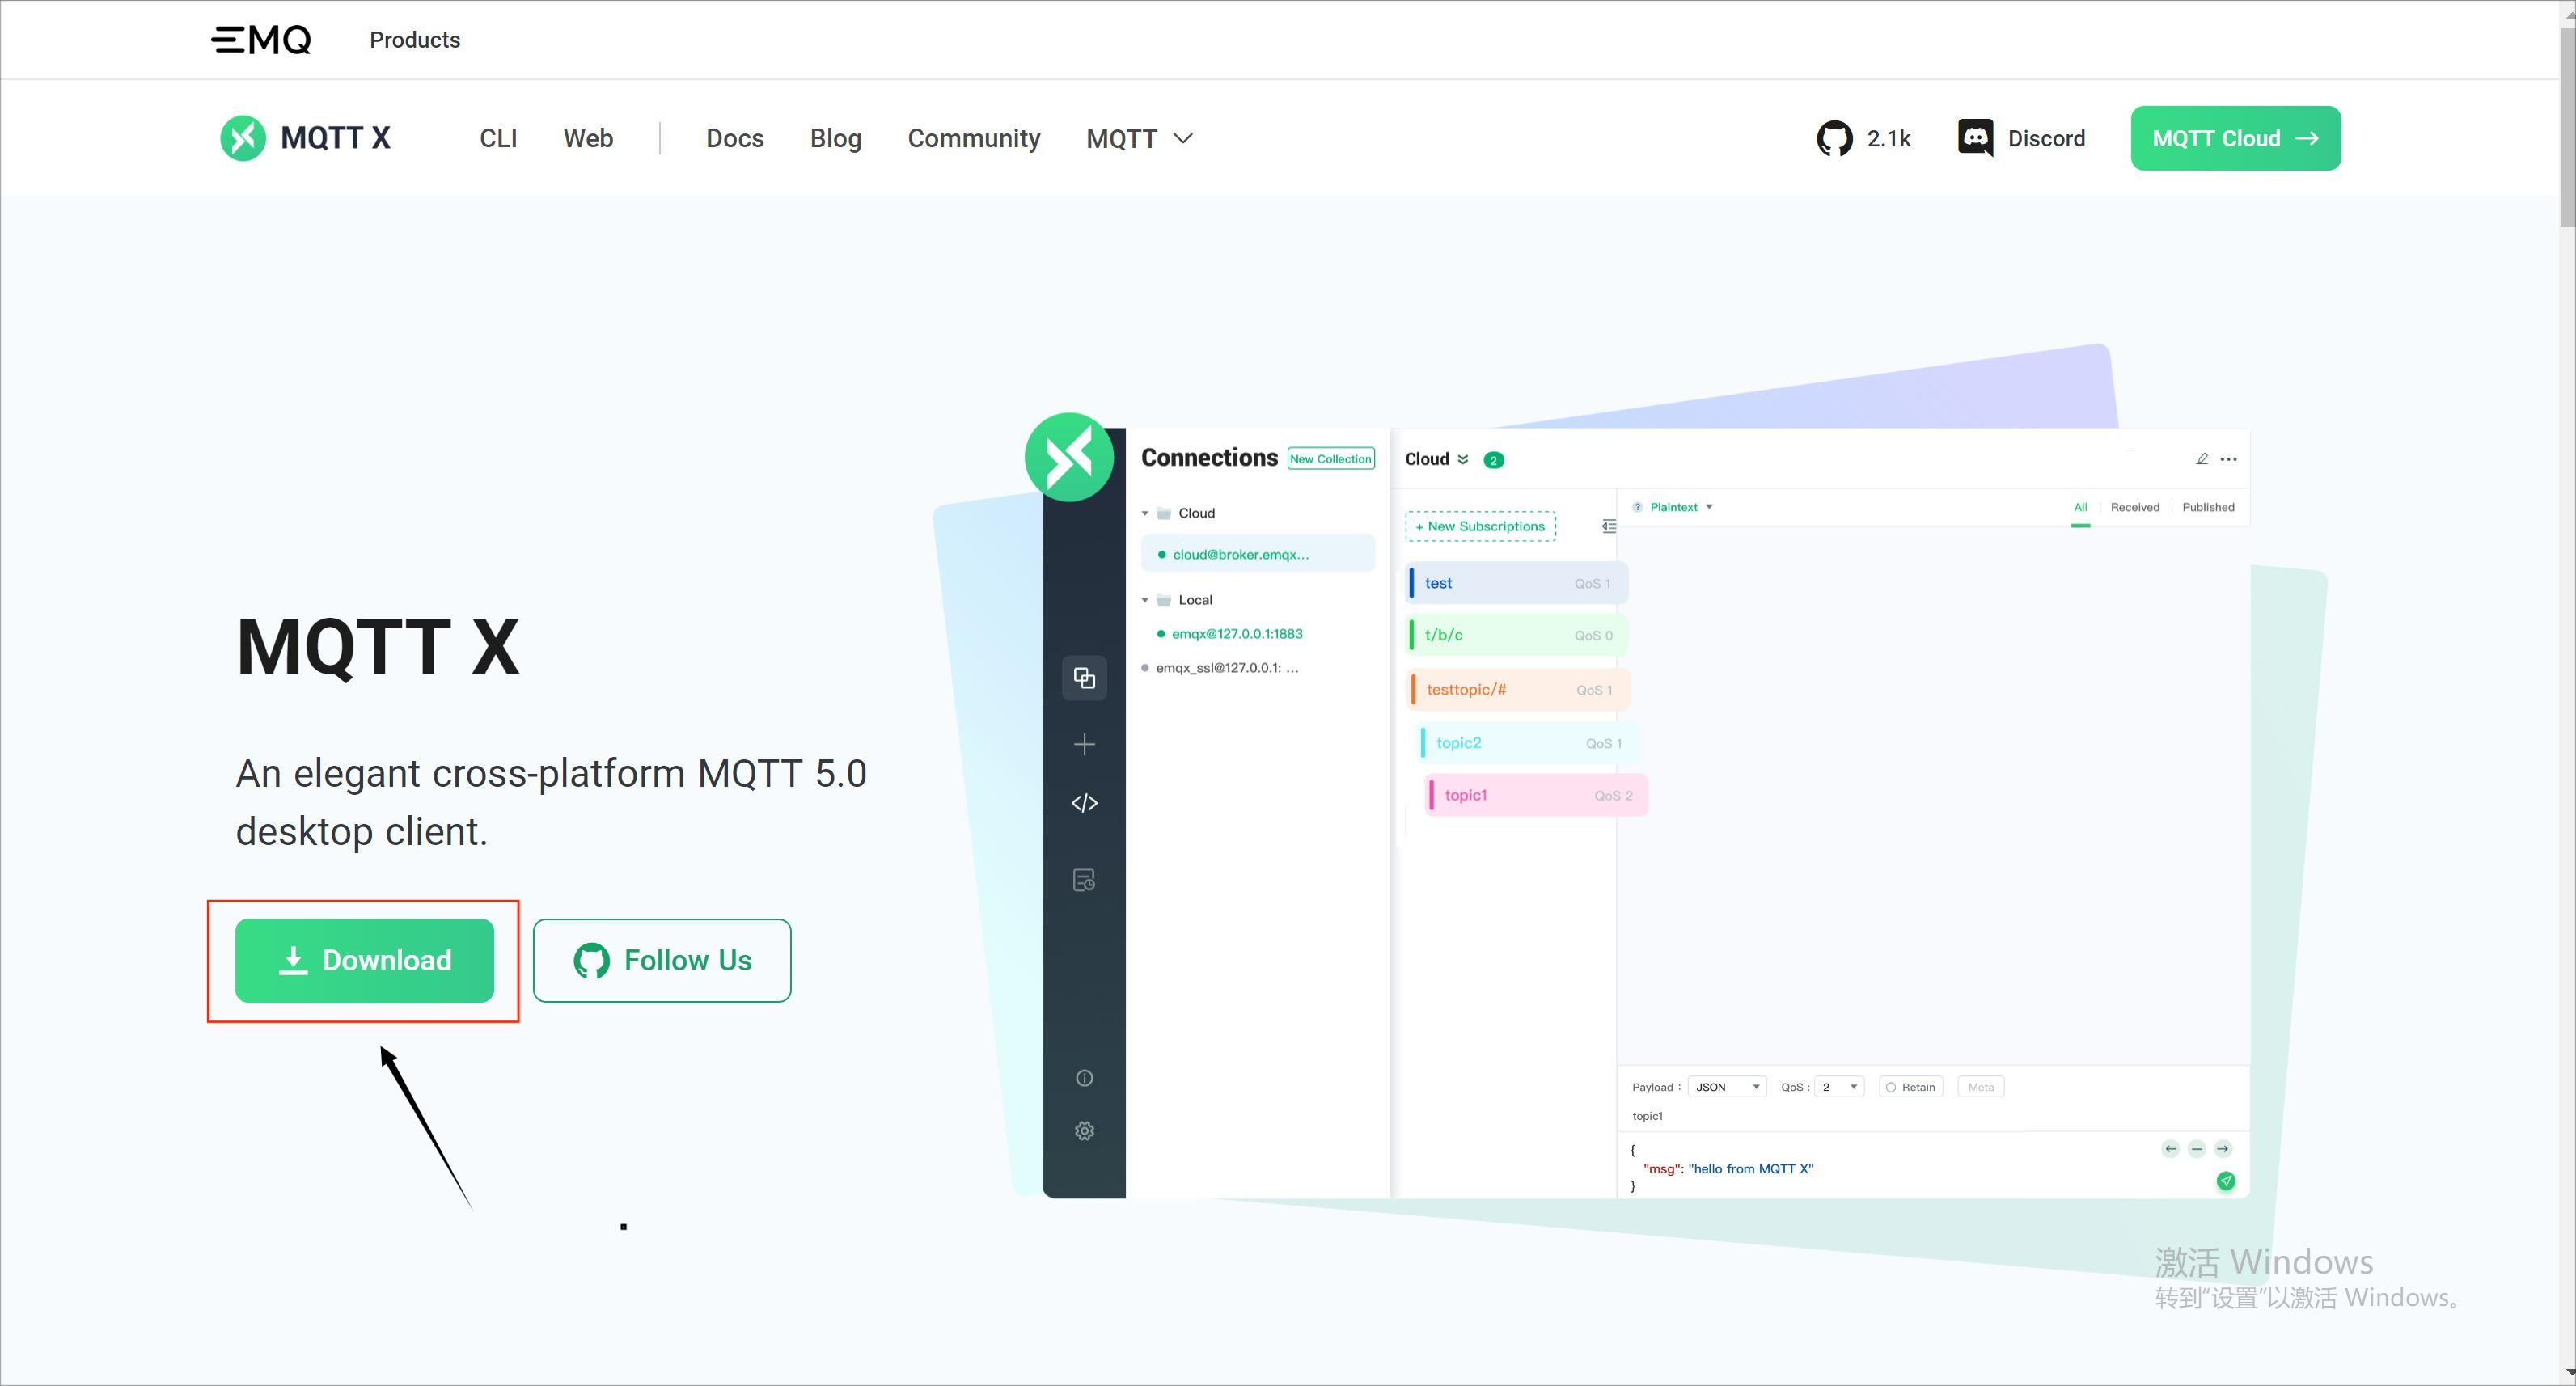Viewport: 2576px width, 1386px height.
Task: Switch to the All messages tab
Action: [x=2080, y=507]
